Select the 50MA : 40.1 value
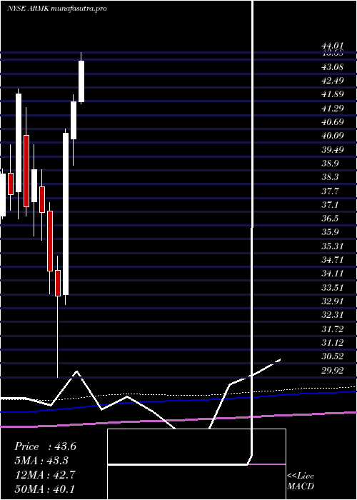The height and width of the screenshot is (500, 357). point(46,489)
